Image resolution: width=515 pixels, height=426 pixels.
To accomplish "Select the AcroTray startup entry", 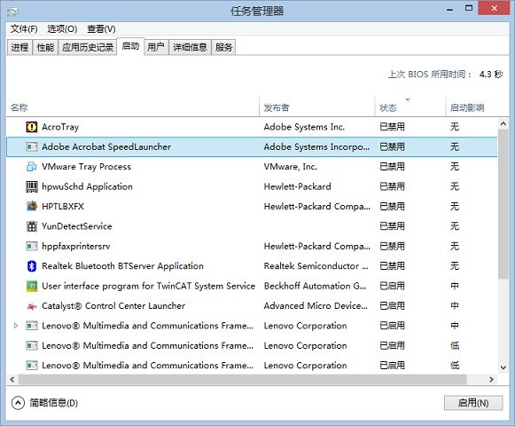I will [60, 127].
